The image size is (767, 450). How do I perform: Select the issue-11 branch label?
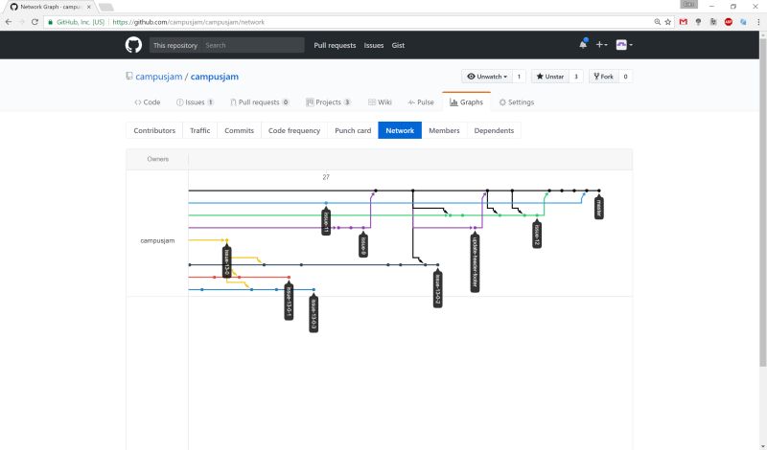click(326, 221)
